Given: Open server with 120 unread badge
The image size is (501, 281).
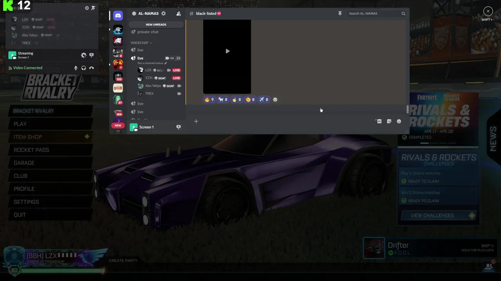Looking at the screenshot, I should 118,76.
